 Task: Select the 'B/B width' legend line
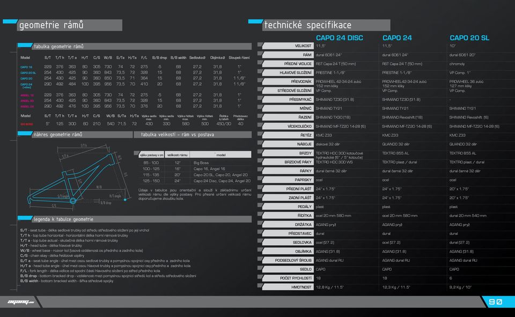(x=67, y=281)
